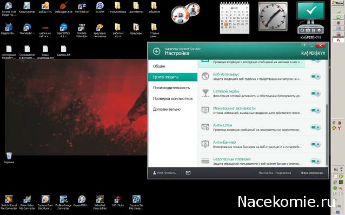Open the Пуск start button
This screenshot has width=345, height=215.
click(x=338, y=3)
